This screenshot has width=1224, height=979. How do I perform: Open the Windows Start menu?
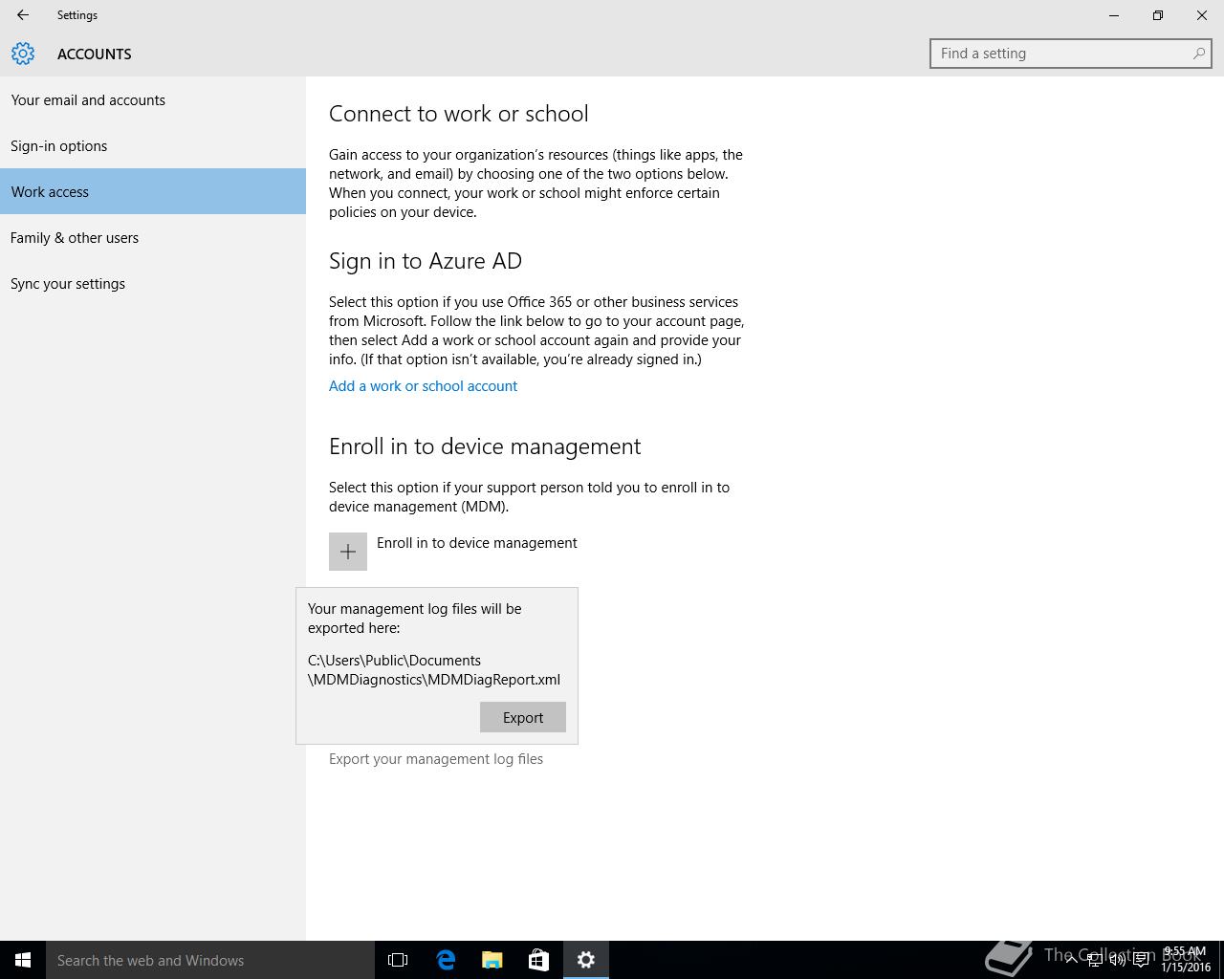[23, 960]
